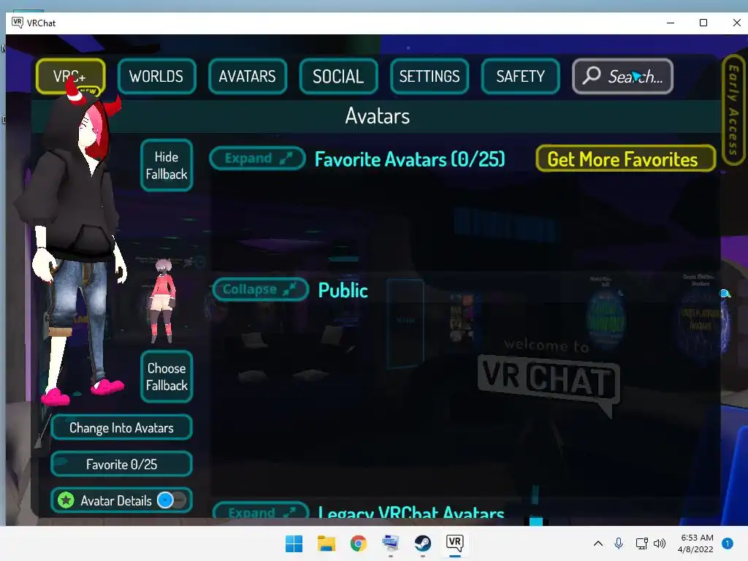The height and width of the screenshot is (561, 748).
Task: Open Steam from the taskbar
Action: tap(423, 543)
